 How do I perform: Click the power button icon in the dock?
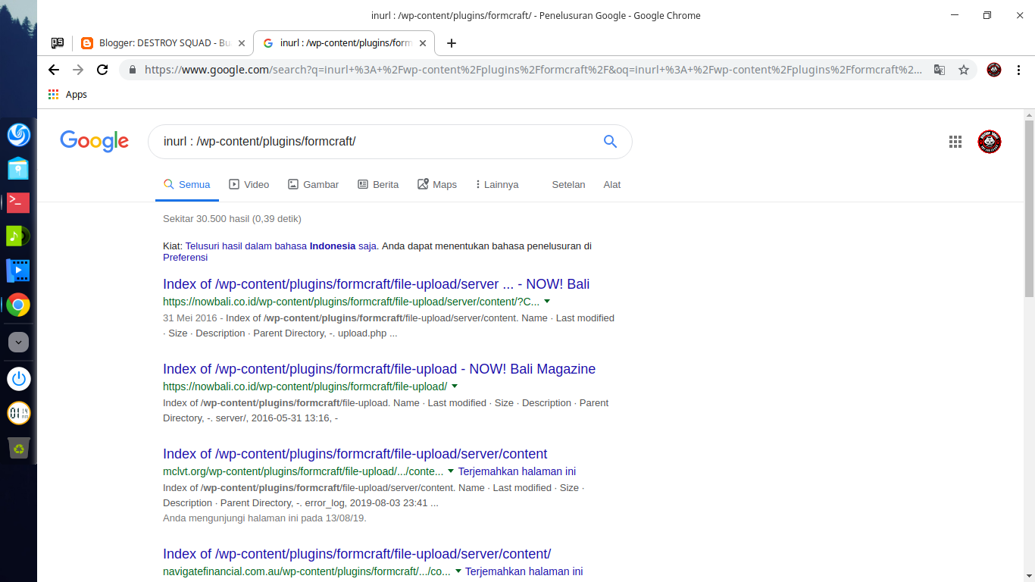18,379
